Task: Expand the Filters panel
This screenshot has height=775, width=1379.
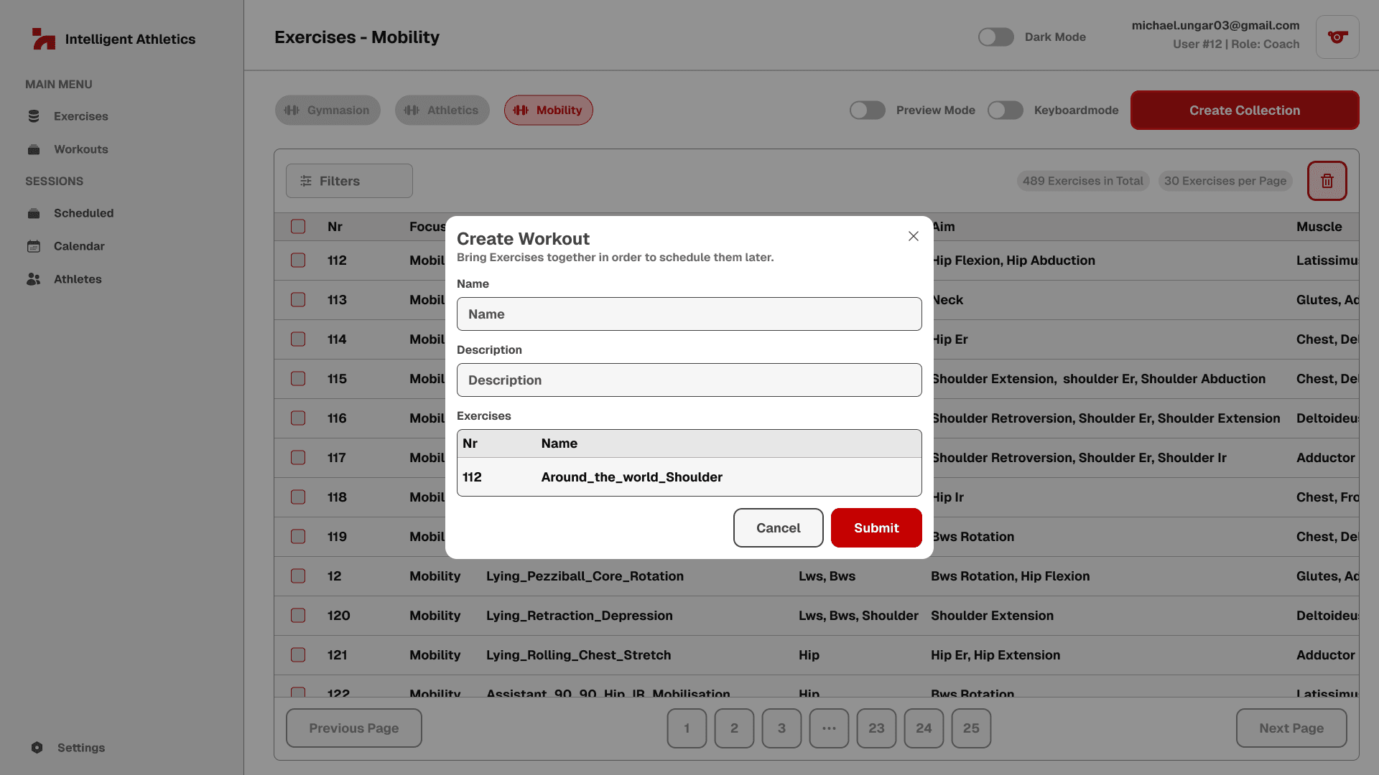Action: click(x=349, y=181)
